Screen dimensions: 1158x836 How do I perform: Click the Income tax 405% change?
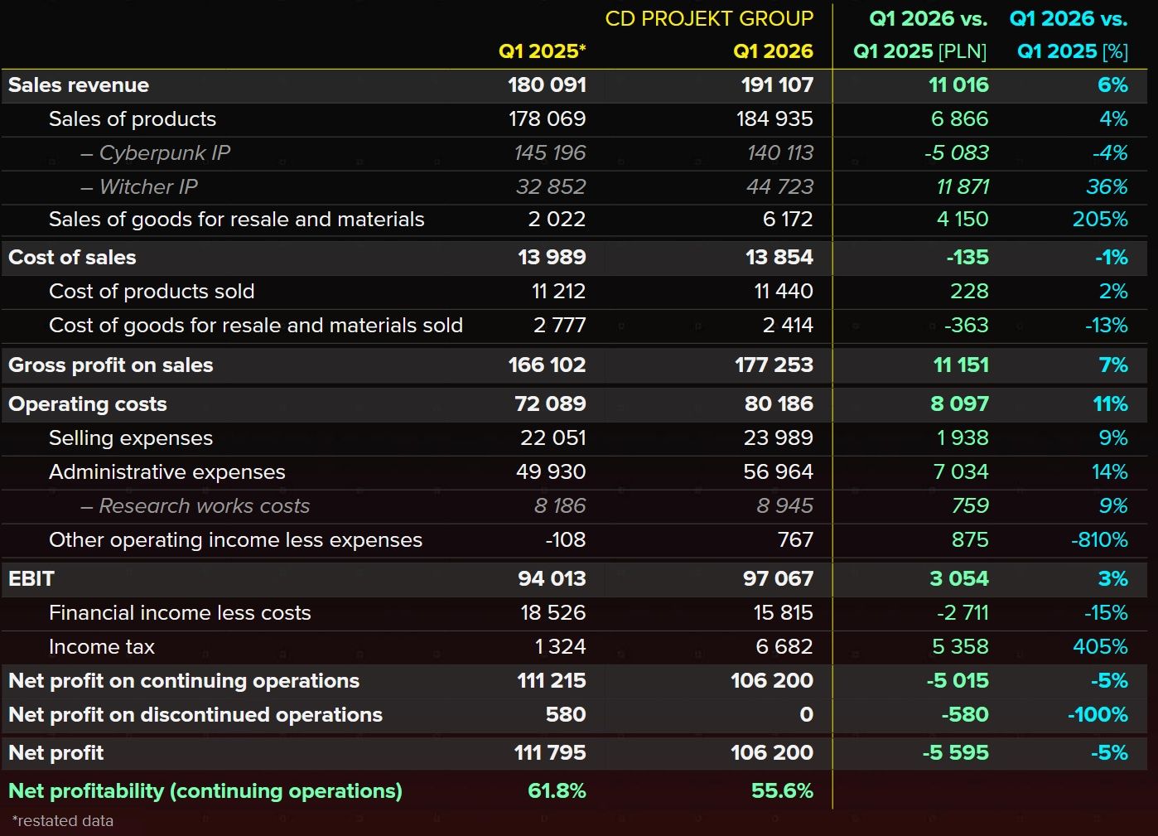pyautogui.click(x=1100, y=647)
